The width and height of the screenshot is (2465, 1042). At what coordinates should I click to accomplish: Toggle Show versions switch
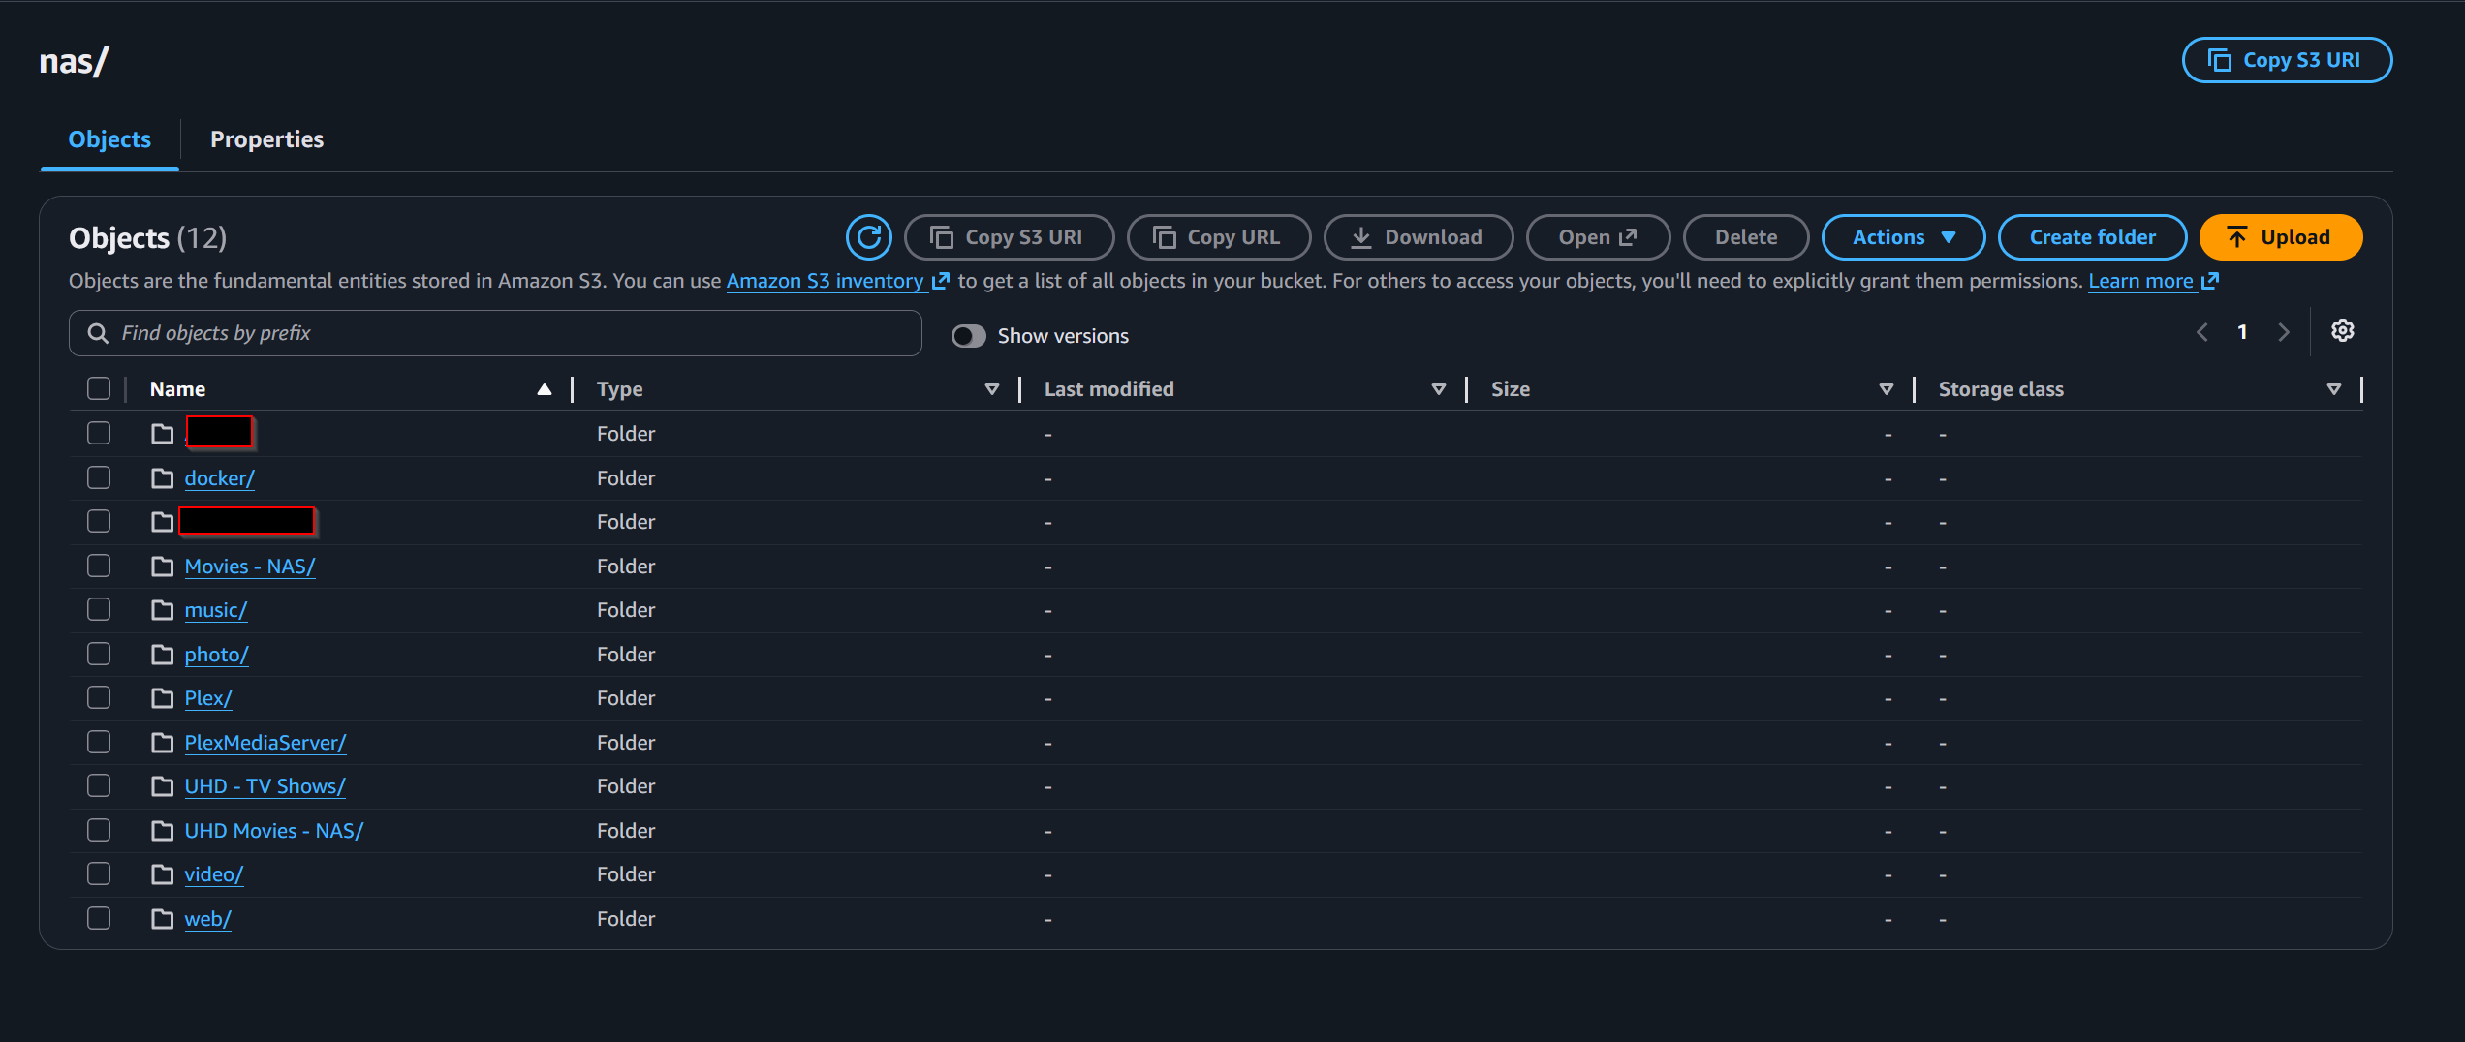(x=968, y=336)
